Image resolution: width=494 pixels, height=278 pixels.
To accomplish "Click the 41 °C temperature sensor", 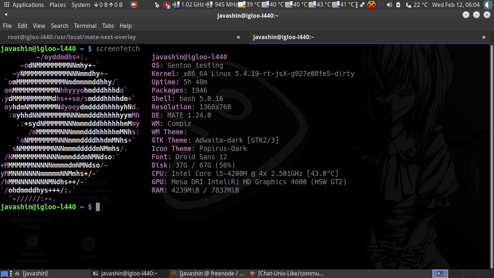I will pyautogui.click(x=343, y=5).
